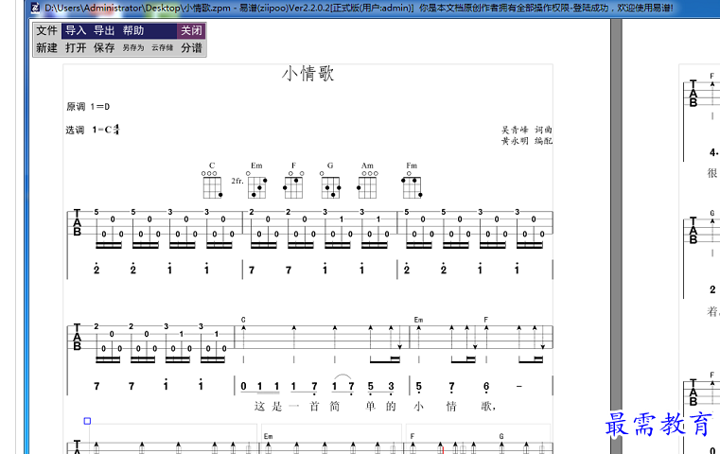Click the TAB clef of the second staff
Screen dimensions: 720x454
pyautogui.click(x=78, y=337)
